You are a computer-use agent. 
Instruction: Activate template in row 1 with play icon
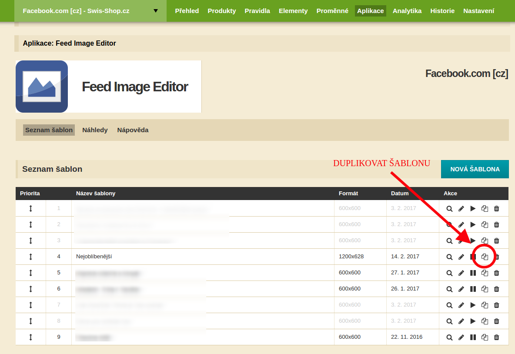coord(473,208)
